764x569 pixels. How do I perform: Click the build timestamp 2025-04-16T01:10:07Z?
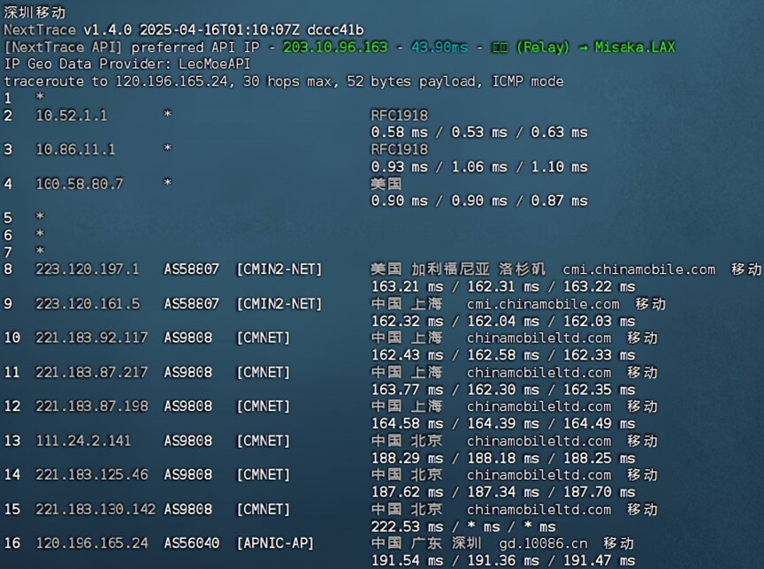(220, 30)
